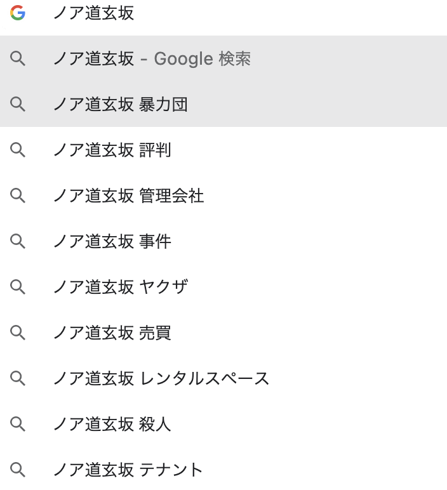
Task: Choose 'ノア道玄坂 売買' from suggestions
Action: point(223,333)
